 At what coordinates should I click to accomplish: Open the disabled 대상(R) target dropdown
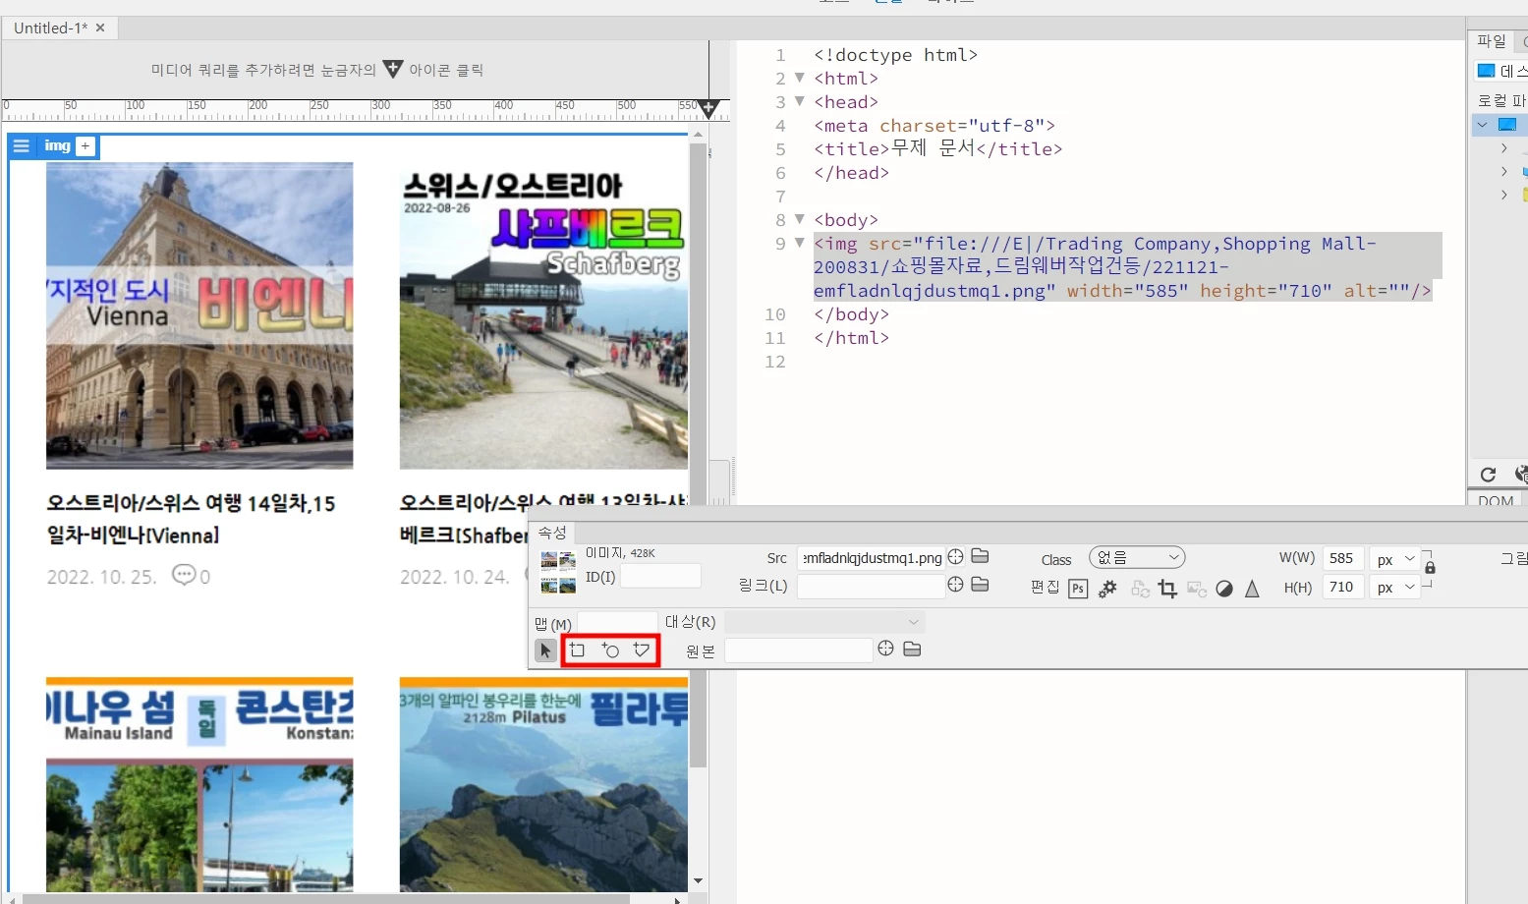point(824,622)
